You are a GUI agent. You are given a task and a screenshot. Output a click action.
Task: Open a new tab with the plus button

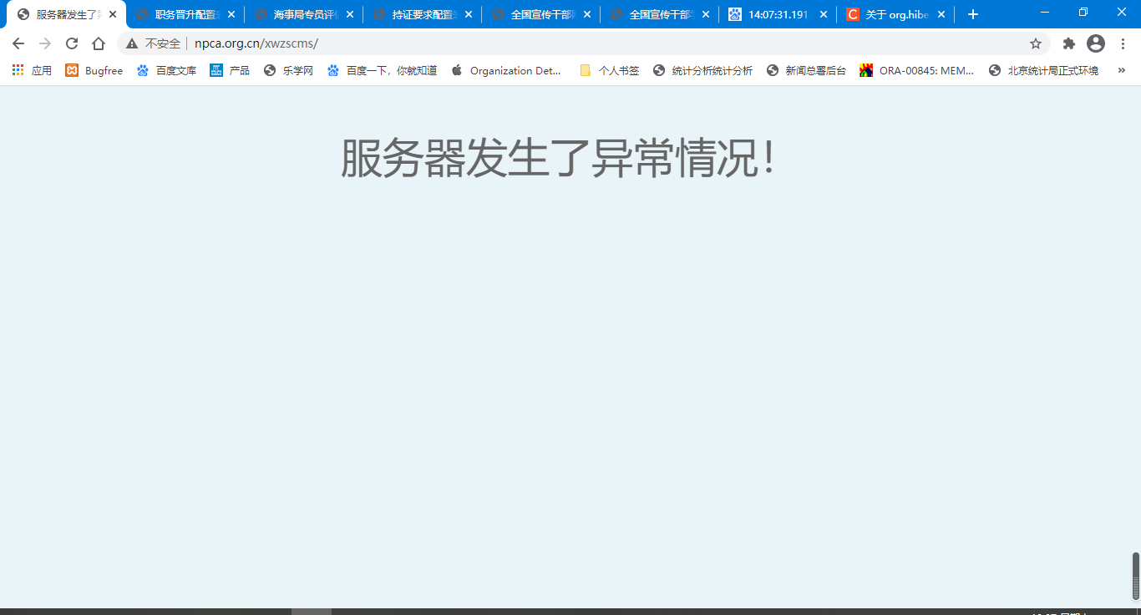pos(972,14)
